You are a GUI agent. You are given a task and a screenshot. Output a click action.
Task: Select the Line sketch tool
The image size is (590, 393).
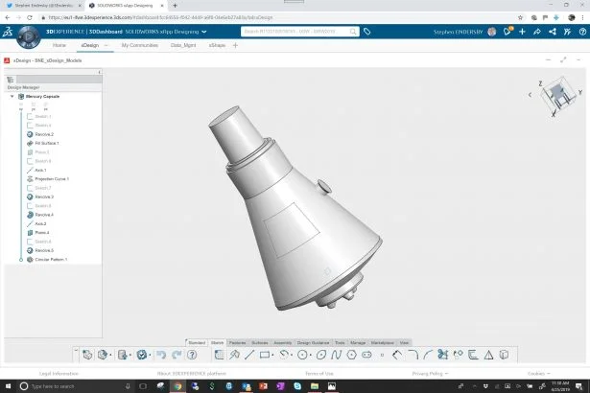(x=249, y=355)
